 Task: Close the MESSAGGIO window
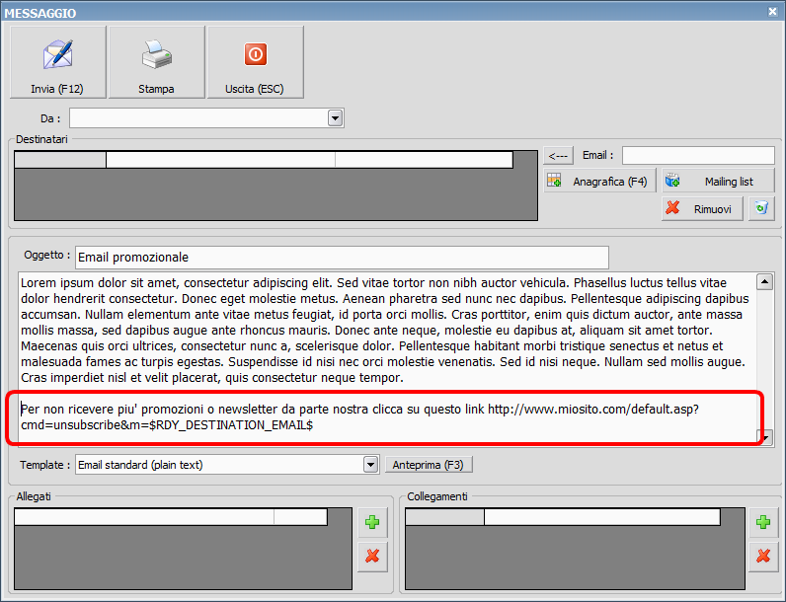point(773,11)
